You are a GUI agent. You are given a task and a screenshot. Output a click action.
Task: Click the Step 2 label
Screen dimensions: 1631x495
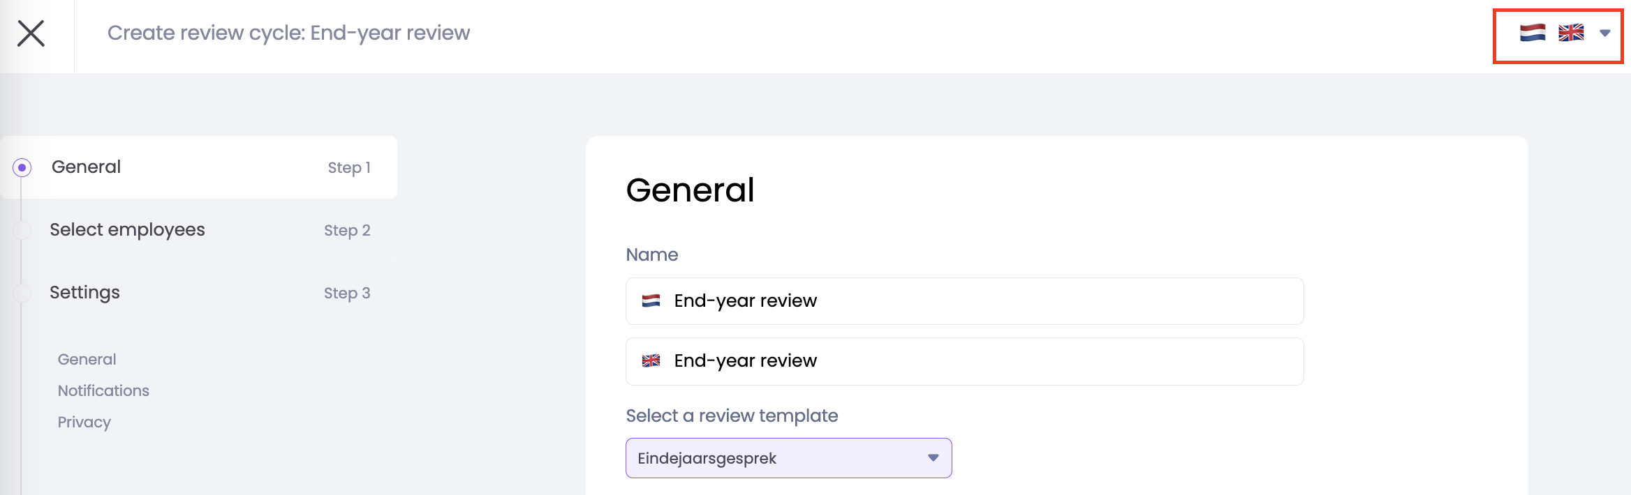(x=347, y=230)
